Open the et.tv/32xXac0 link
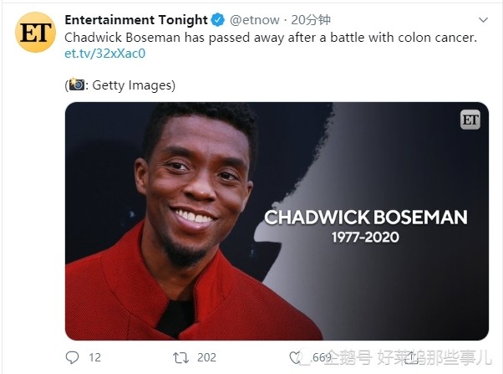 [105, 54]
